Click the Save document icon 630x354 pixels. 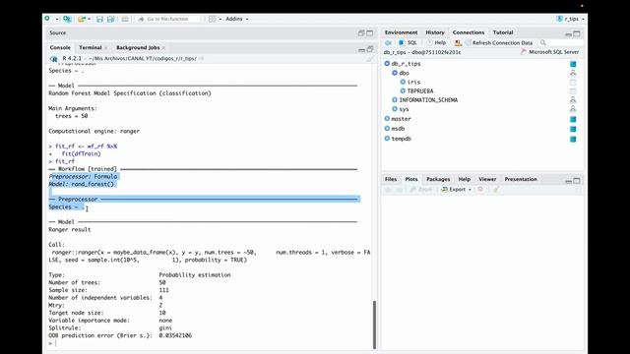point(99,19)
